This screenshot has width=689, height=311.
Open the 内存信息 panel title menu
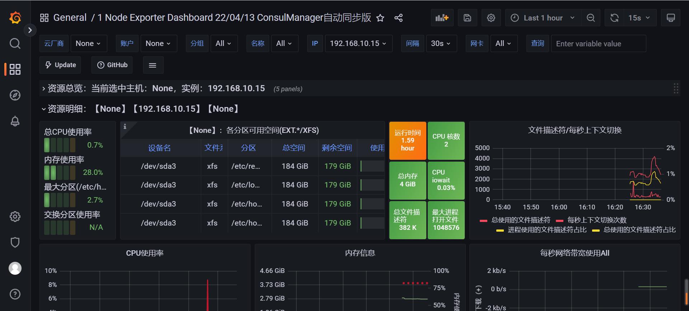click(x=360, y=253)
